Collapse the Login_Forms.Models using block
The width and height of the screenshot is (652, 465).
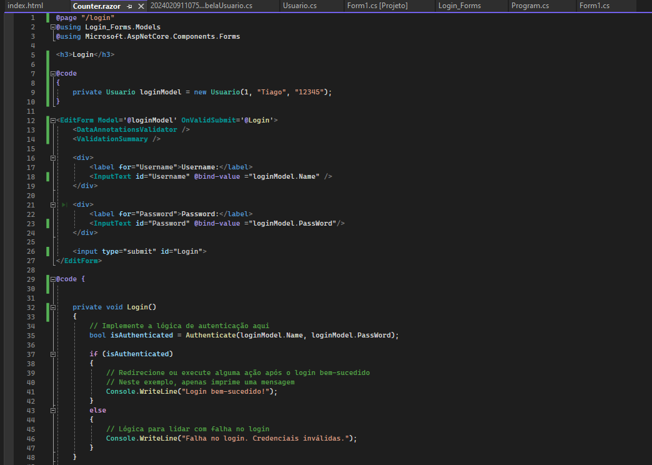52,26
